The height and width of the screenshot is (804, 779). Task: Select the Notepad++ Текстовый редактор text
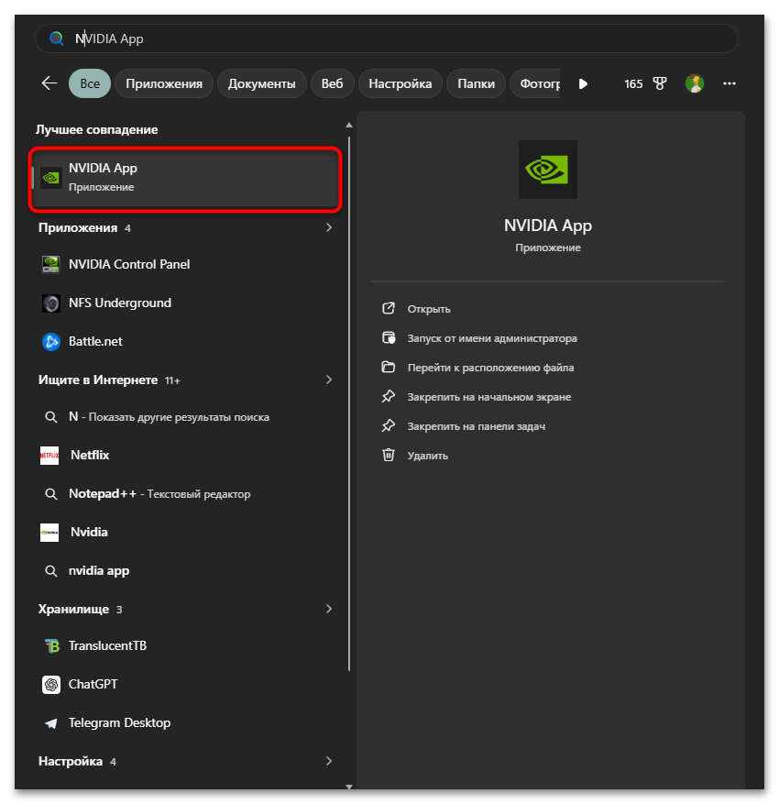[x=159, y=494]
